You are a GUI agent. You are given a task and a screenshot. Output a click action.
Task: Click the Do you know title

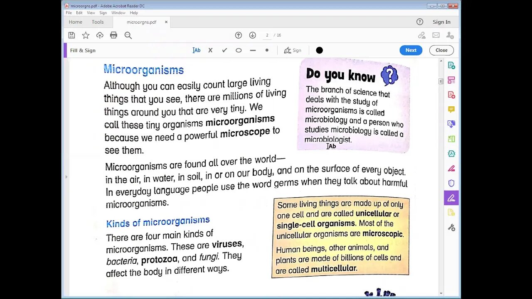tap(340, 75)
